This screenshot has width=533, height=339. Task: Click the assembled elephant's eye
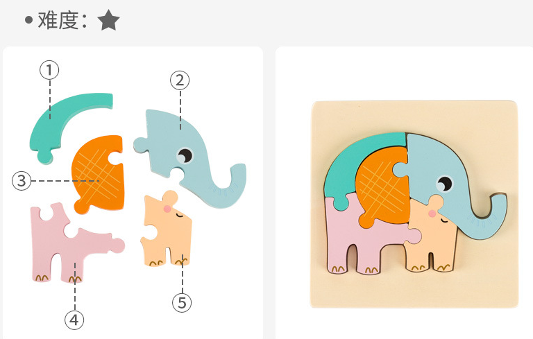444,184
